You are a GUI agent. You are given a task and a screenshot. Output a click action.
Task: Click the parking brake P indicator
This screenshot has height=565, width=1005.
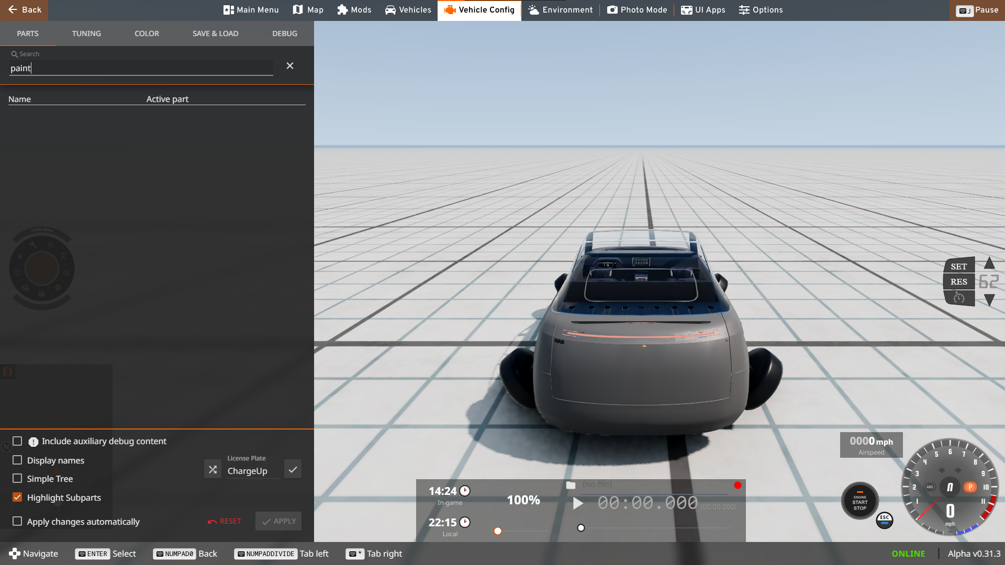(970, 487)
